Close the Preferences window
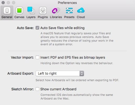Screen dimensions: 135x105 coord(3,3)
